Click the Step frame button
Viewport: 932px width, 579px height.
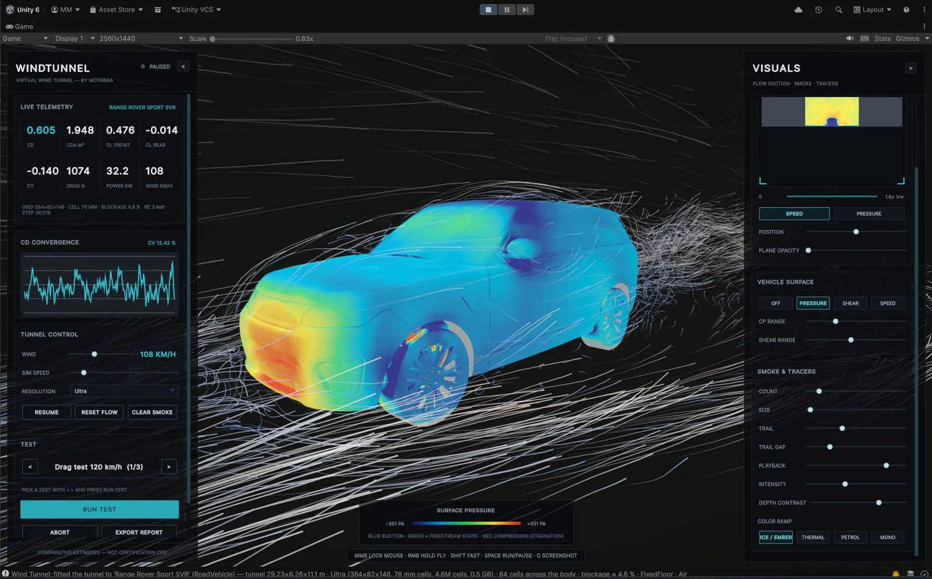525,9
